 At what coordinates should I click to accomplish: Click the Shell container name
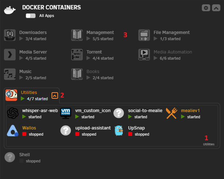(25, 155)
